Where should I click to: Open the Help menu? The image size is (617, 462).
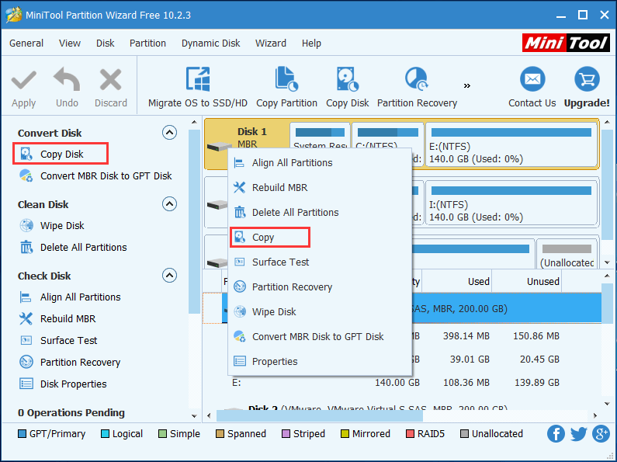[x=311, y=43]
